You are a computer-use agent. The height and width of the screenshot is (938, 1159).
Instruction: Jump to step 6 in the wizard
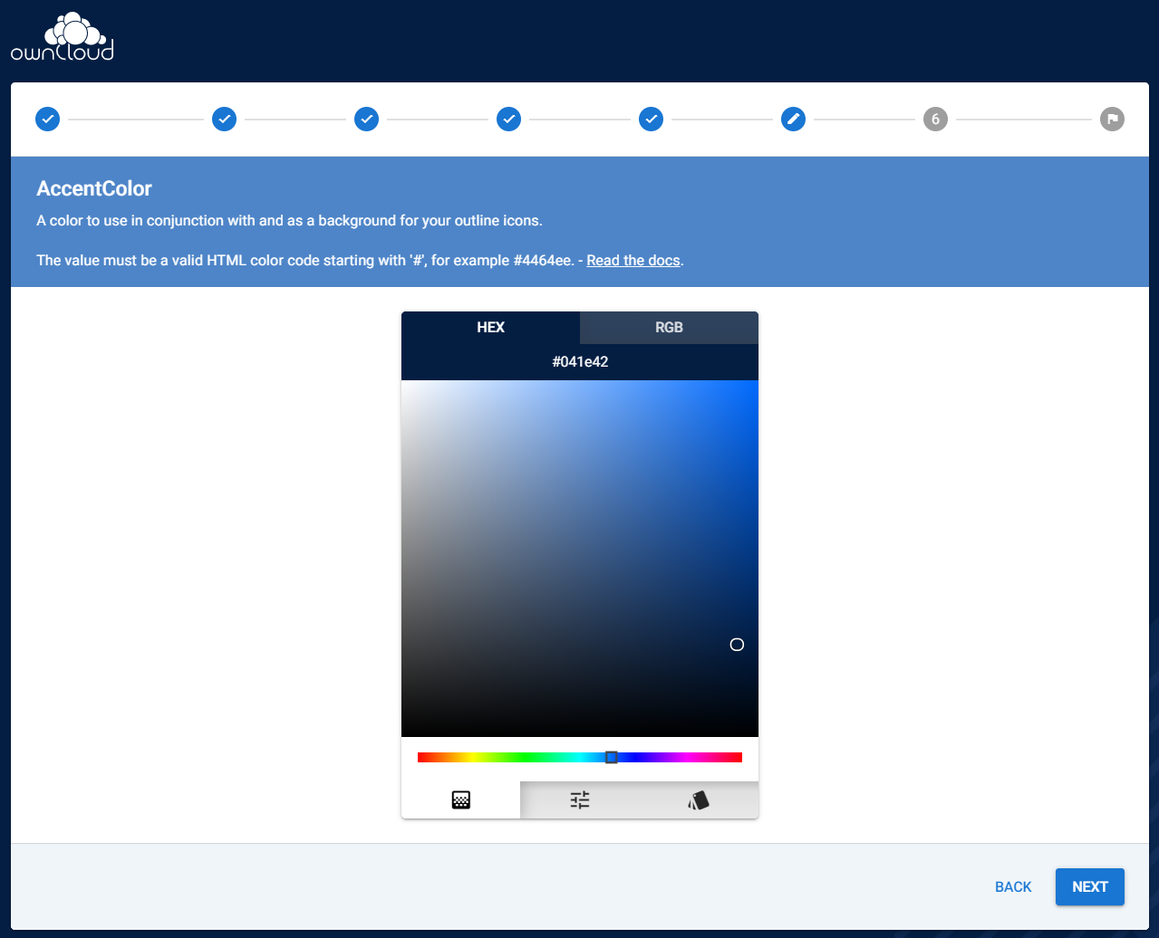point(935,119)
